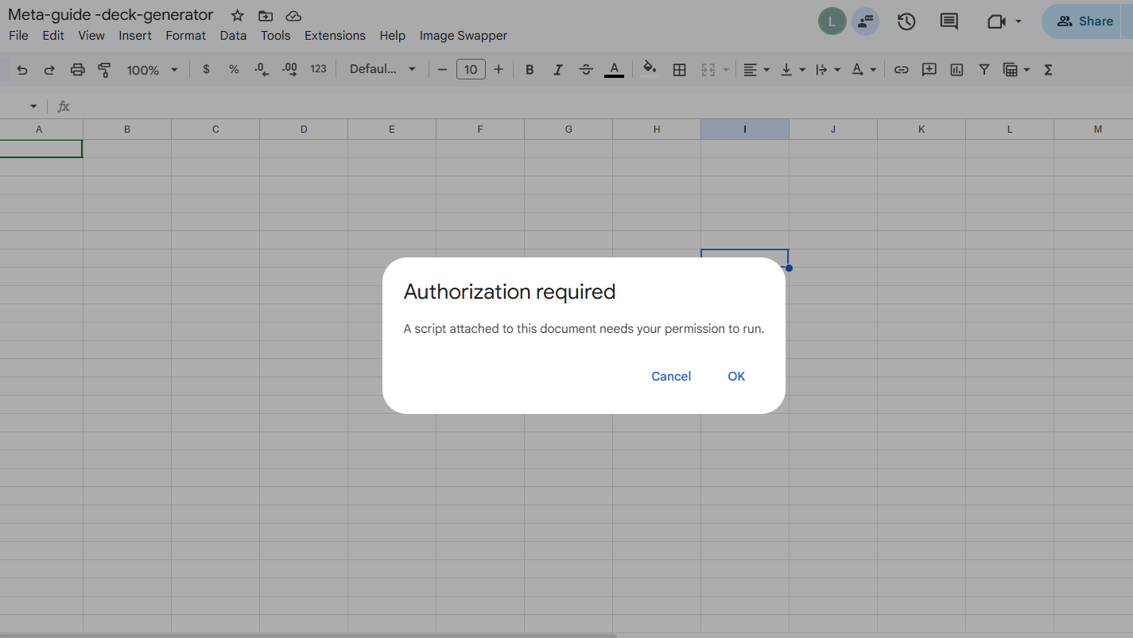Click the font size input field
Viewport: 1133px width, 638px height.
pyautogui.click(x=471, y=70)
